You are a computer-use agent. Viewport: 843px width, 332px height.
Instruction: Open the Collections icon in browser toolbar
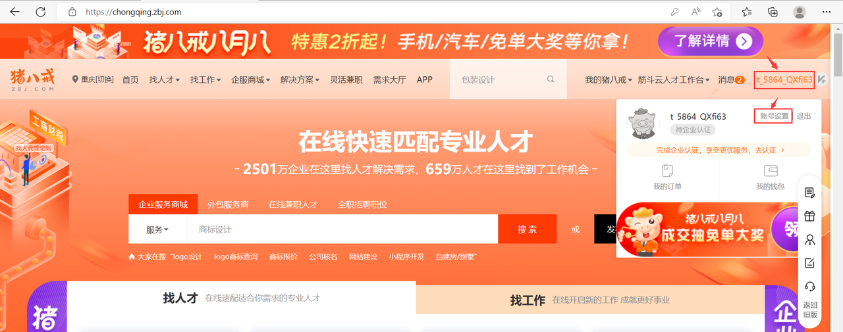point(773,12)
